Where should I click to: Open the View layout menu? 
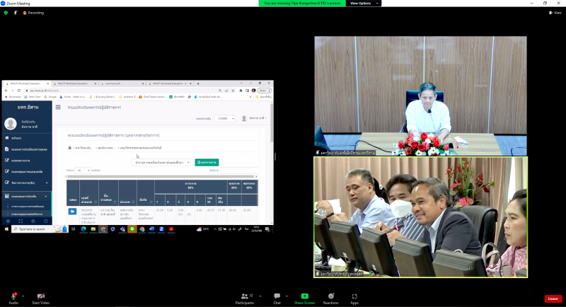coord(555,13)
